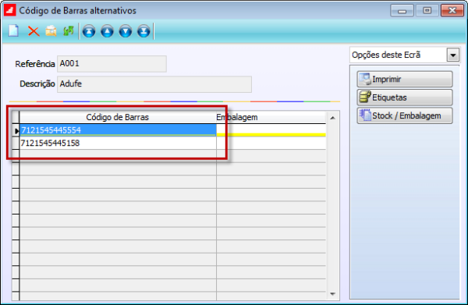This screenshot has width=468, height=305.
Task: Click the Código de Barras column header
Action: [118, 117]
